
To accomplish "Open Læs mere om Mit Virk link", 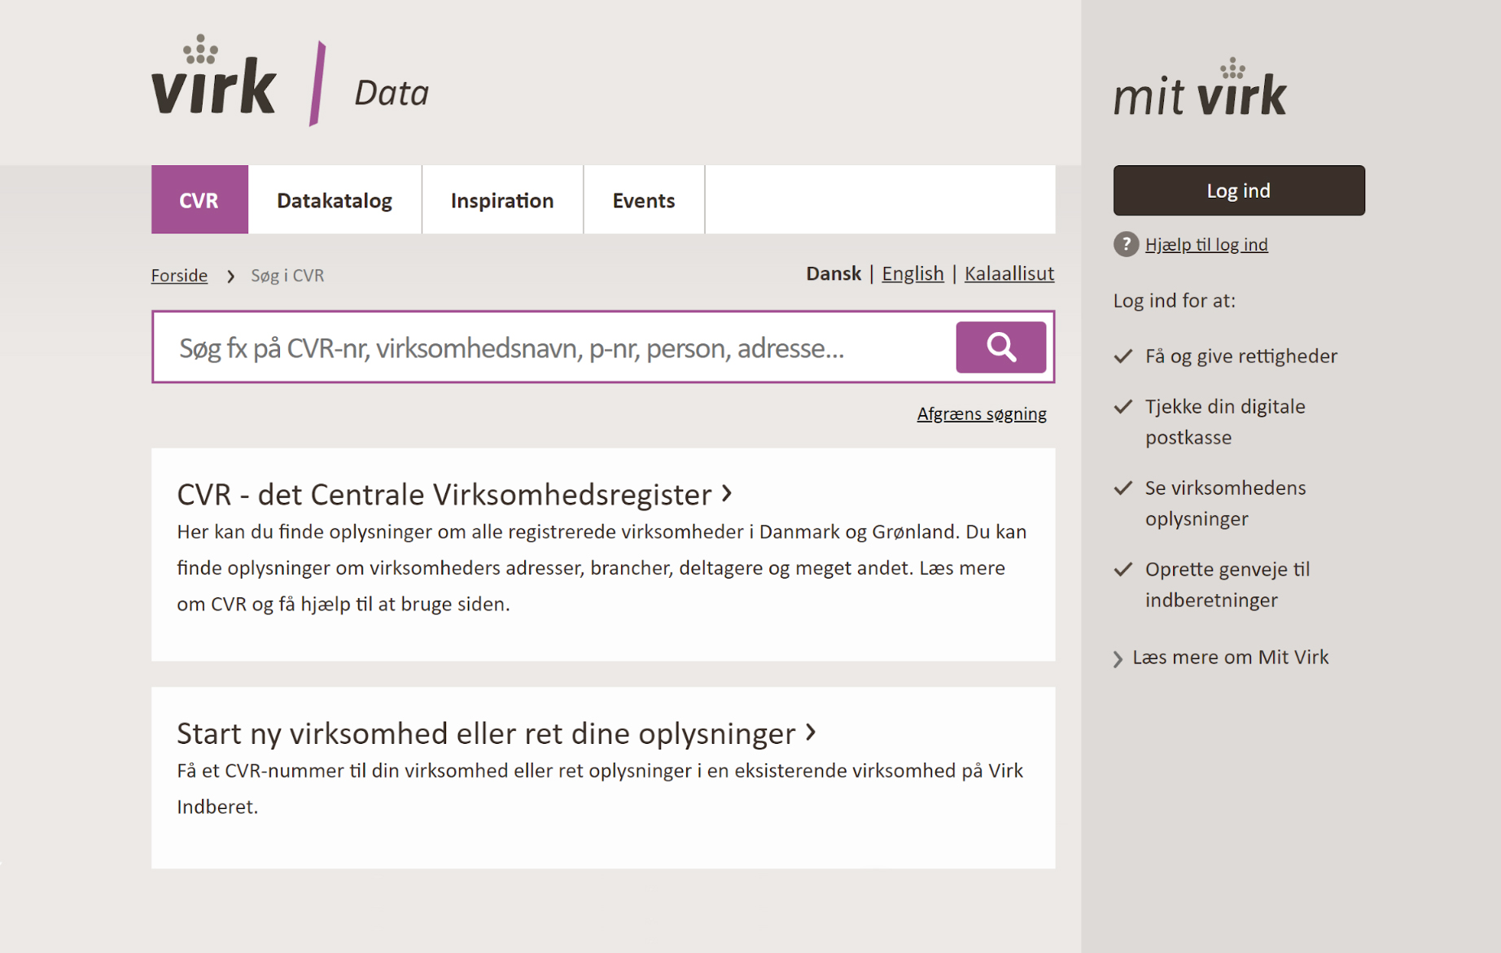I will (x=1230, y=657).
